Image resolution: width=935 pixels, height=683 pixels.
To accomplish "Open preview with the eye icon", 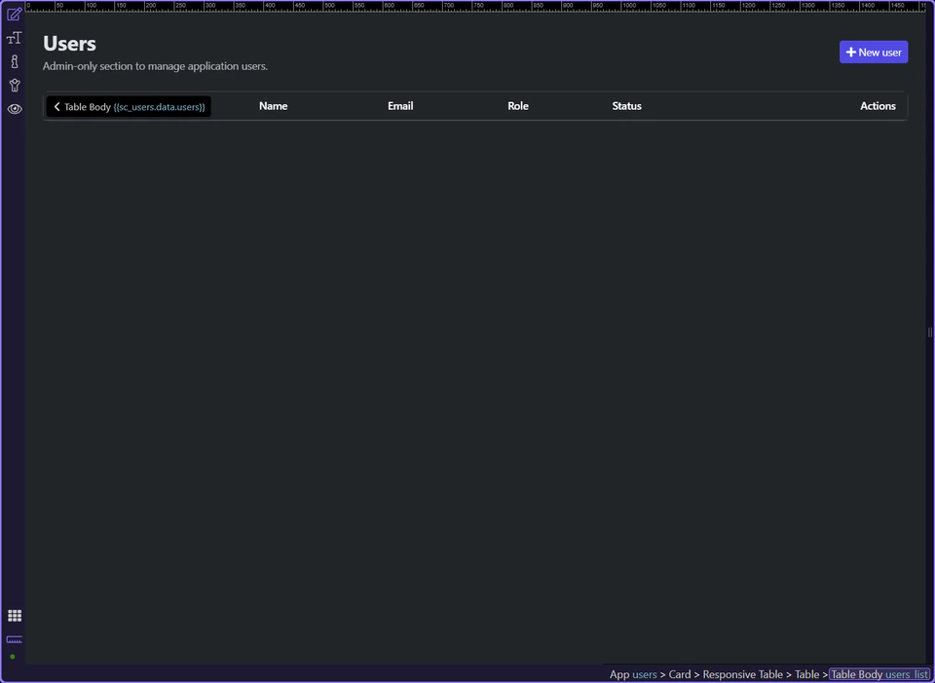I will click(x=14, y=109).
